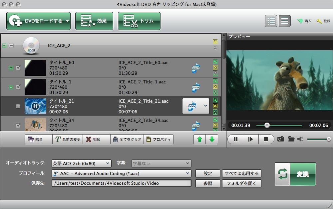Click the 削除 delete button
The image size is (333, 209).
pyautogui.click(x=97, y=139)
